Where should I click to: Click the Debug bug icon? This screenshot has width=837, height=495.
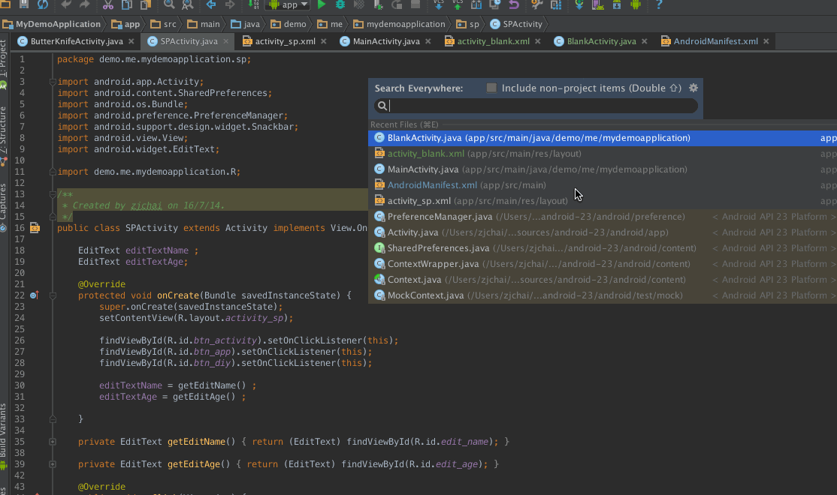pyautogui.click(x=340, y=4)
